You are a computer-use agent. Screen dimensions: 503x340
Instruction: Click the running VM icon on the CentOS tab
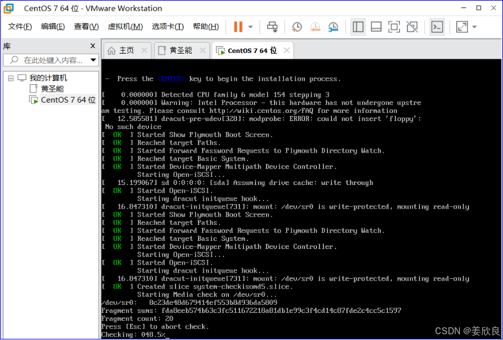coord(220,51)
